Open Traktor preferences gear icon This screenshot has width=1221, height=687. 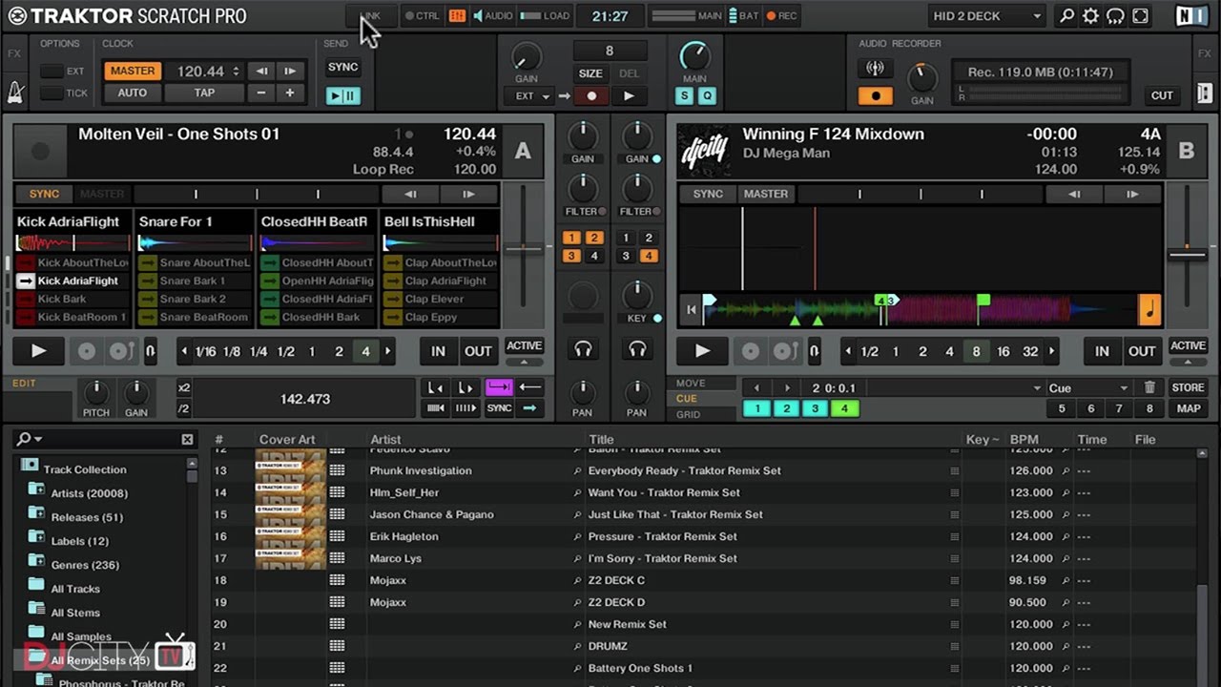[1090, 16]
